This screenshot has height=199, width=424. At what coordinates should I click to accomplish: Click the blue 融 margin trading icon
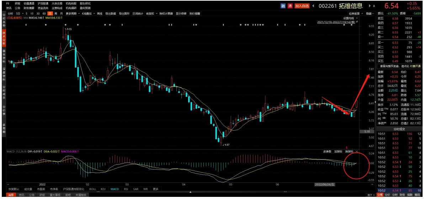(x=283, y=6)
